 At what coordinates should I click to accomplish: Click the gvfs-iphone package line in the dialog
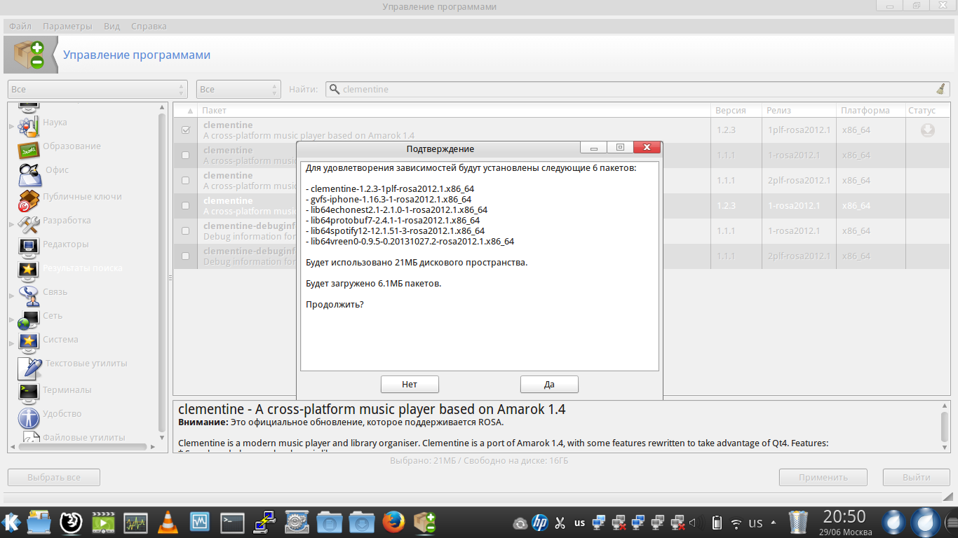pyautogui.click(x=389, y=199)
